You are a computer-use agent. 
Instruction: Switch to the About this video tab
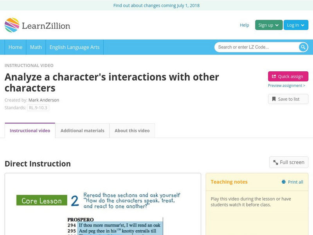(x=132, y=130)
